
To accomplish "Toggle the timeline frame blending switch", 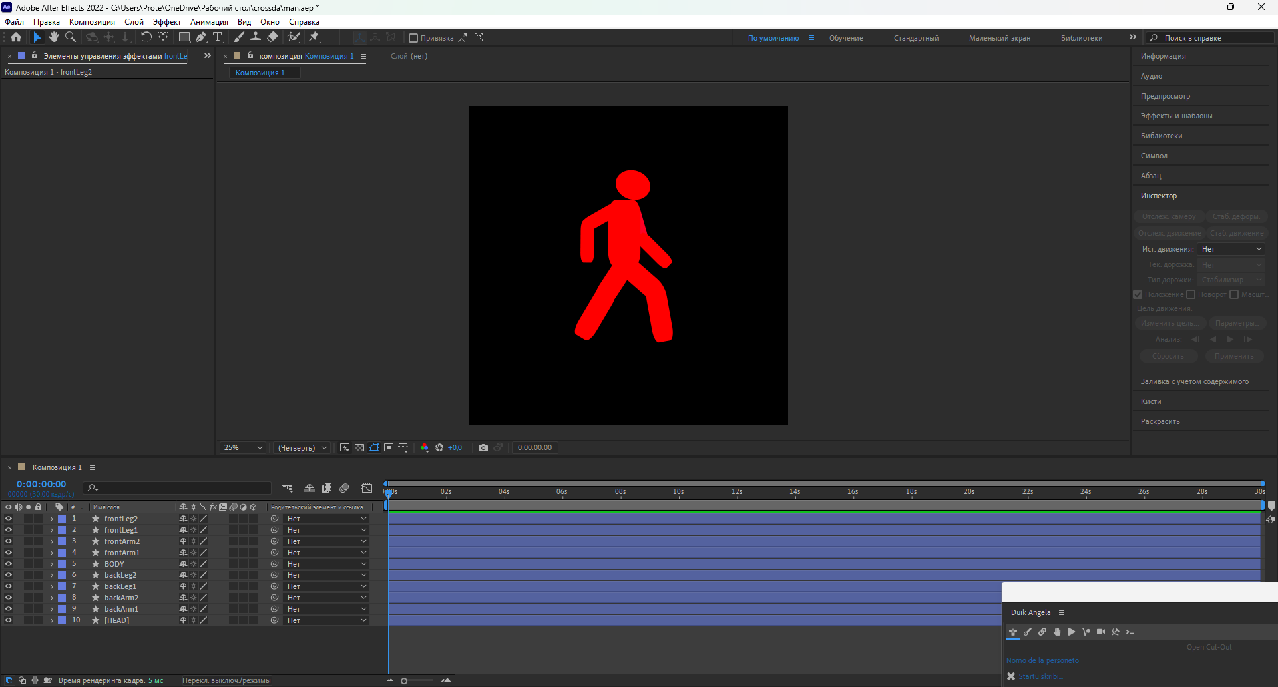I will click(327, 488).
